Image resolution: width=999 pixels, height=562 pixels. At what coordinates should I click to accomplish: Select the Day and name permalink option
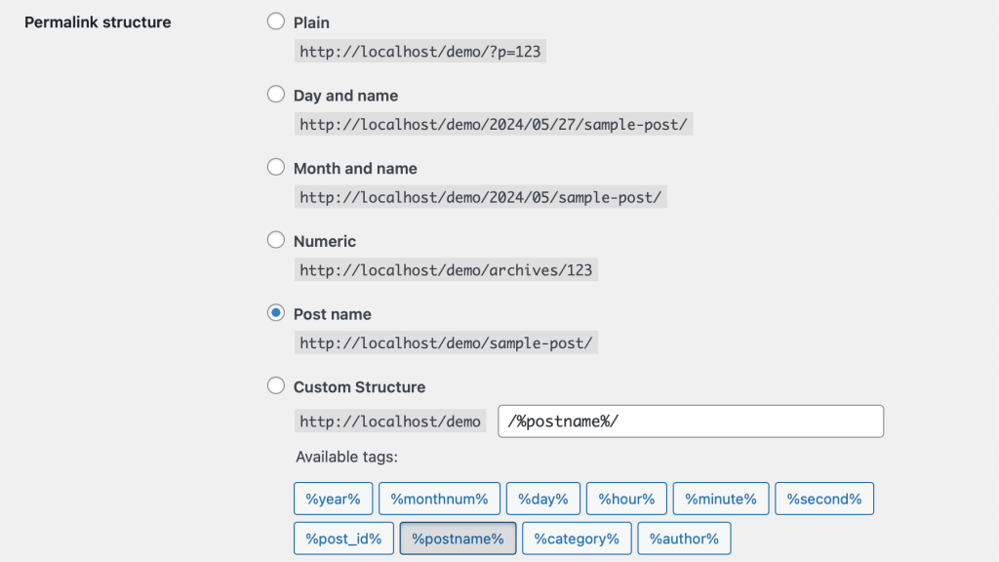275,94
